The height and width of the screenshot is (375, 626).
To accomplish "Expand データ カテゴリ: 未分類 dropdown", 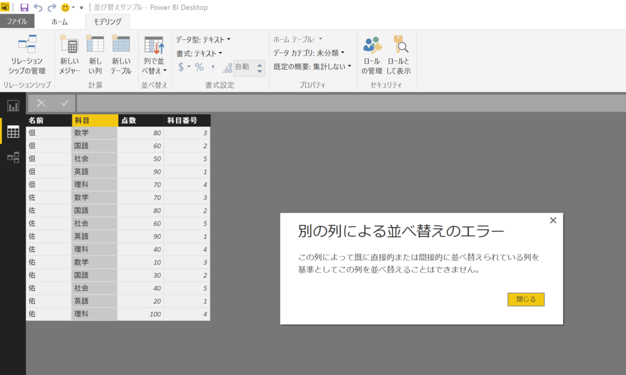I will point(309,53).
